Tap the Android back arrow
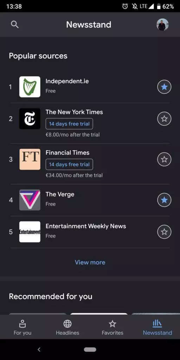Viewport: 180px width, 360px height. pos(39,349)
